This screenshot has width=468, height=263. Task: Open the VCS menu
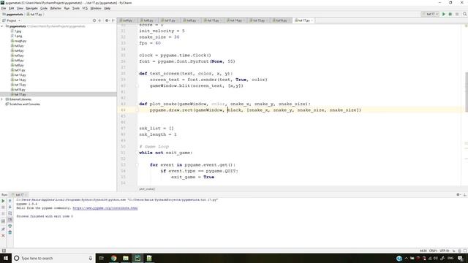click(x=85, y=8)
